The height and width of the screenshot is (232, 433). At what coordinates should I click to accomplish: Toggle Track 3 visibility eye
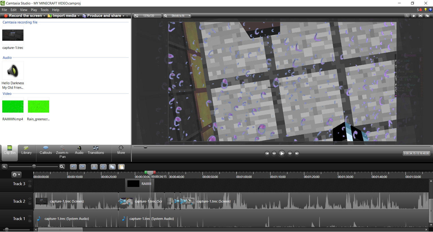pos(30,182)
